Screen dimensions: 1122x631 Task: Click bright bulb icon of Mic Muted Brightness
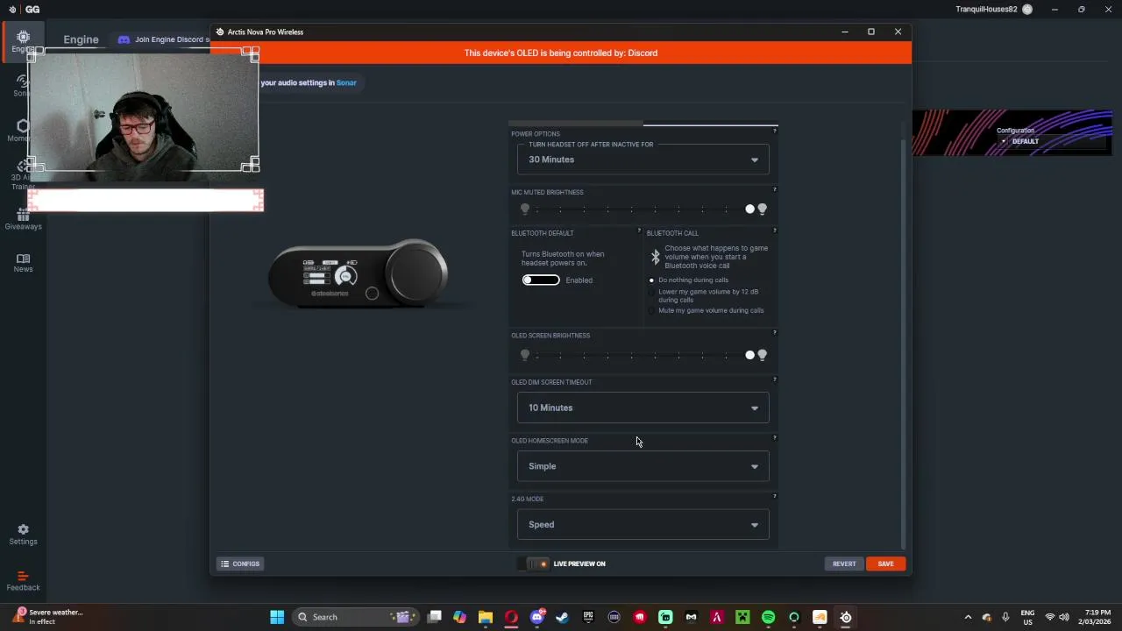(x=762, y=209)
